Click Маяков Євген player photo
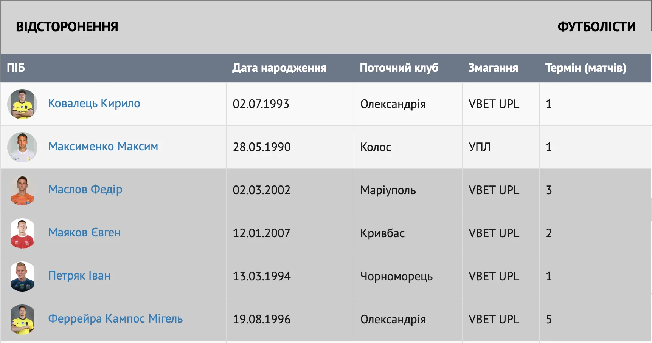Image resolution: width=652 pixels, height=343 pixels. (x=22, y=233)
